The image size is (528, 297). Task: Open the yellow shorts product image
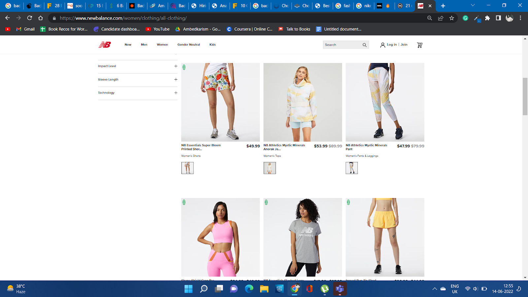385,237
